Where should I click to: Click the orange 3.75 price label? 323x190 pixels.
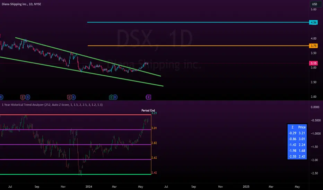coord(313,46)
